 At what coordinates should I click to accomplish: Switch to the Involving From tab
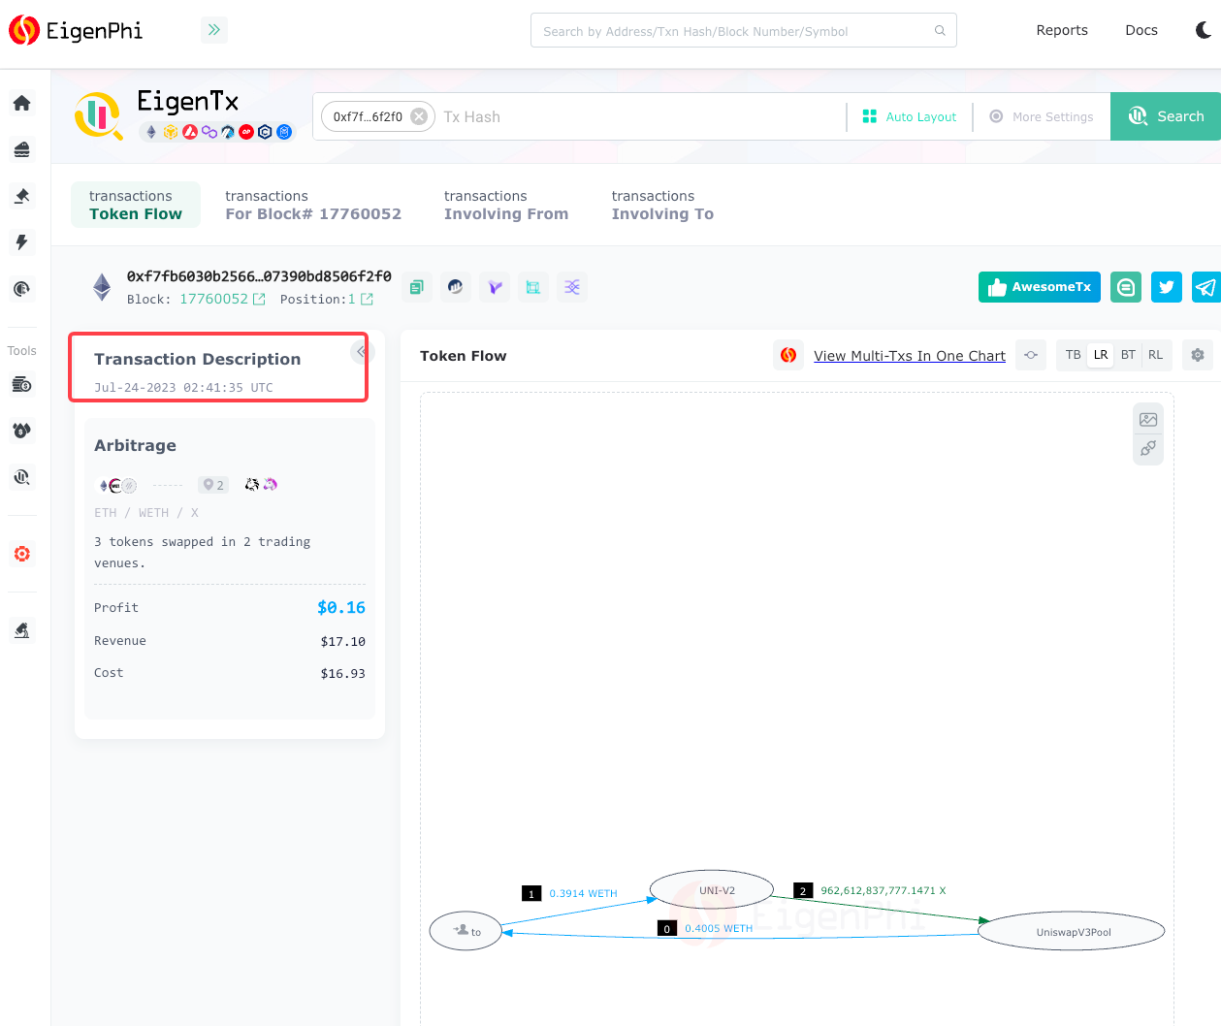point(505,205)
